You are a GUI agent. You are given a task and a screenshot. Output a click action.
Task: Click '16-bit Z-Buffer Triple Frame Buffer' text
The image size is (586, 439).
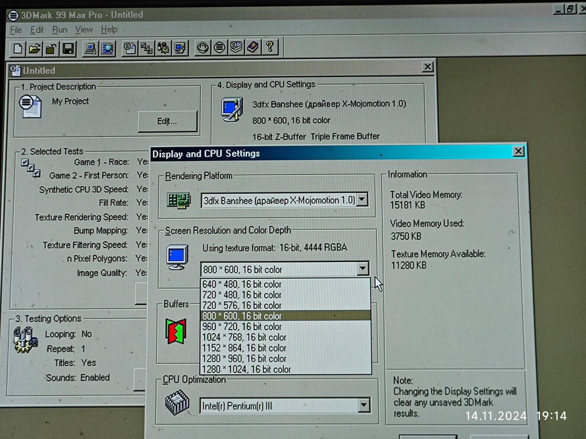pyautogui.click(x=316, y=136)
